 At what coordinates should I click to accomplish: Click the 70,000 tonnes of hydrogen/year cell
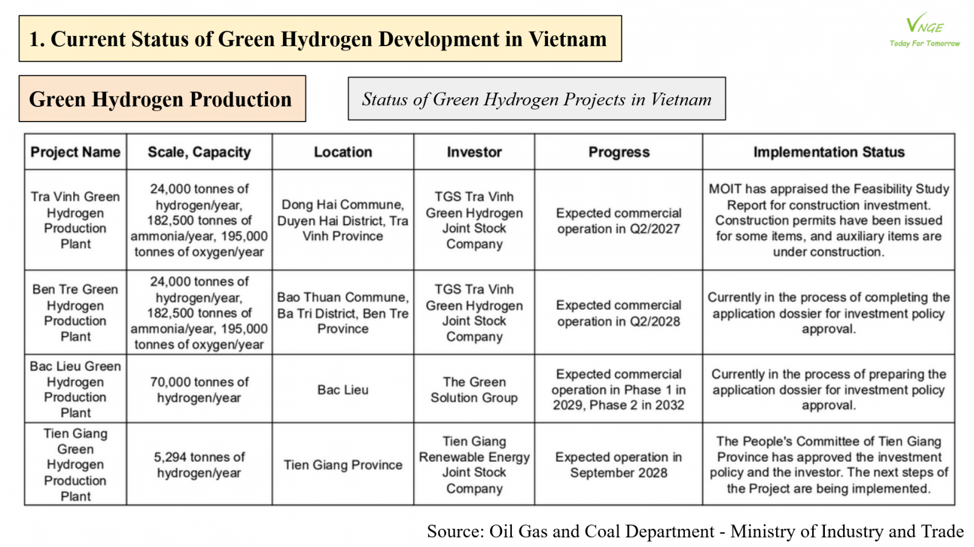click(199, 390)
